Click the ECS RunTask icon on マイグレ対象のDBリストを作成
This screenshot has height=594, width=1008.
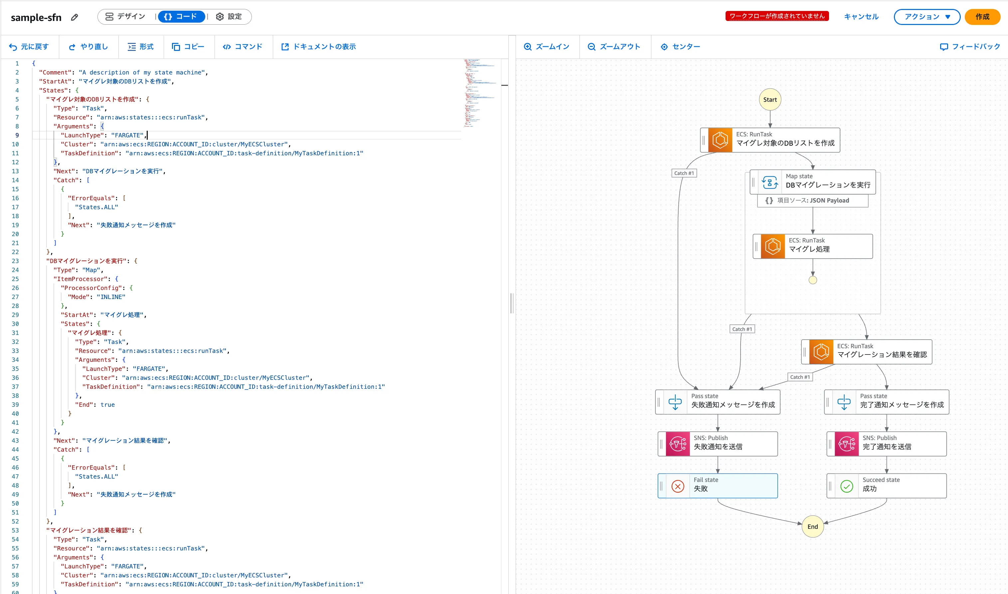[x=720, y=140]
